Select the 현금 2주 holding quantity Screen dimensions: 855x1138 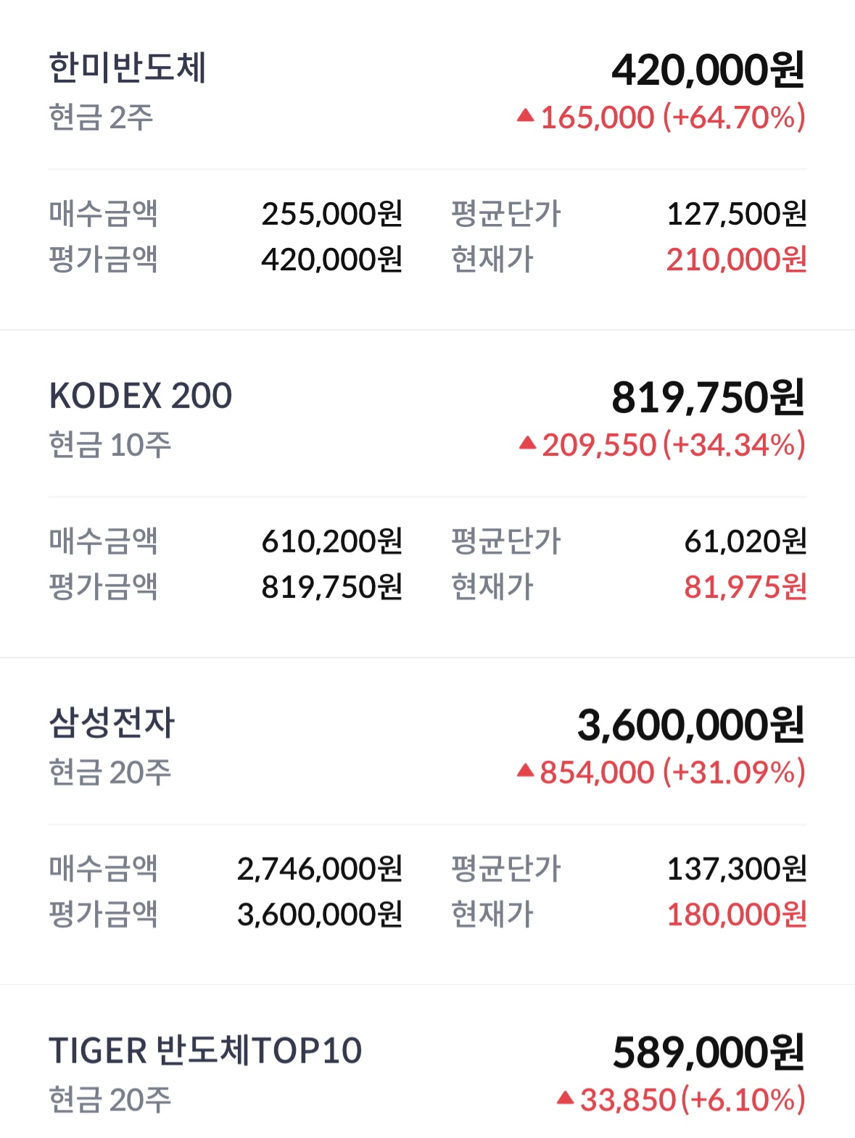click(x=101, y=117)
